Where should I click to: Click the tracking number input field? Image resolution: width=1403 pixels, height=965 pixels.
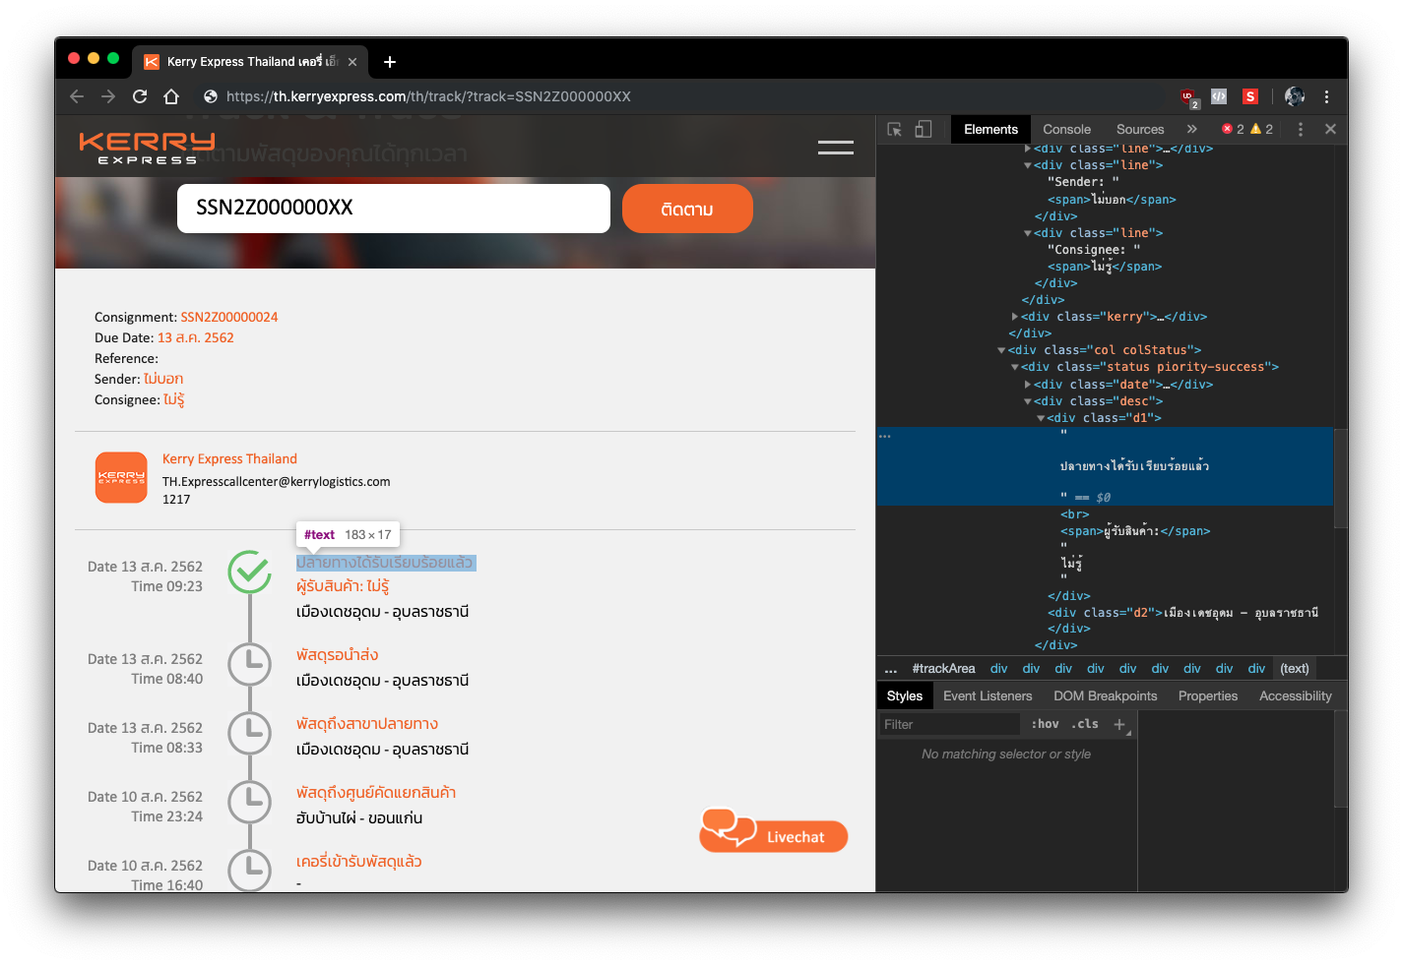(394, 209)
